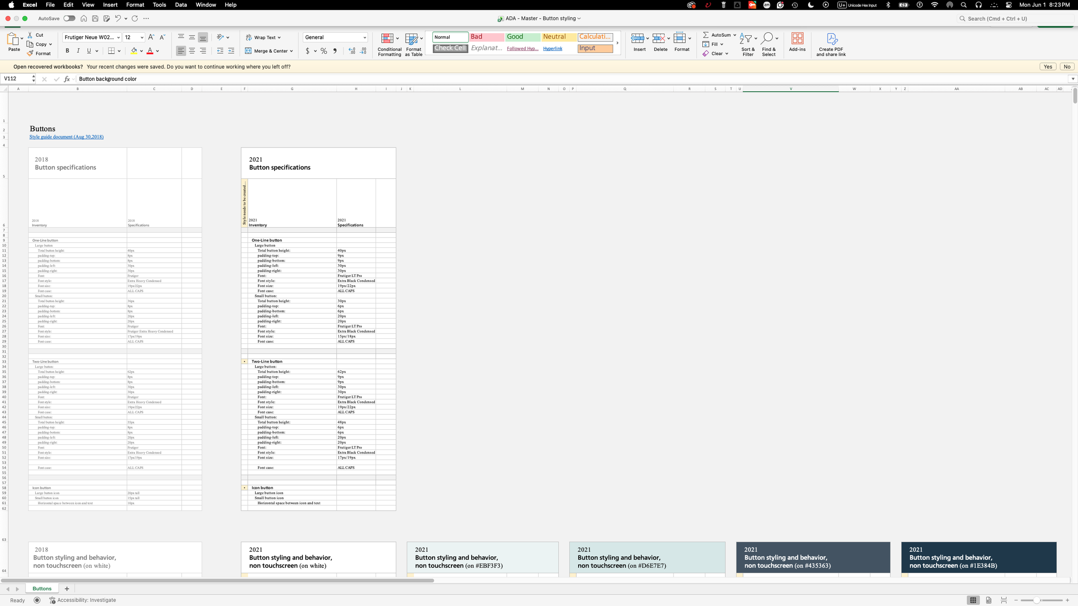
Task: Apply fill color with paint bucket
Action: coord(134,51)
